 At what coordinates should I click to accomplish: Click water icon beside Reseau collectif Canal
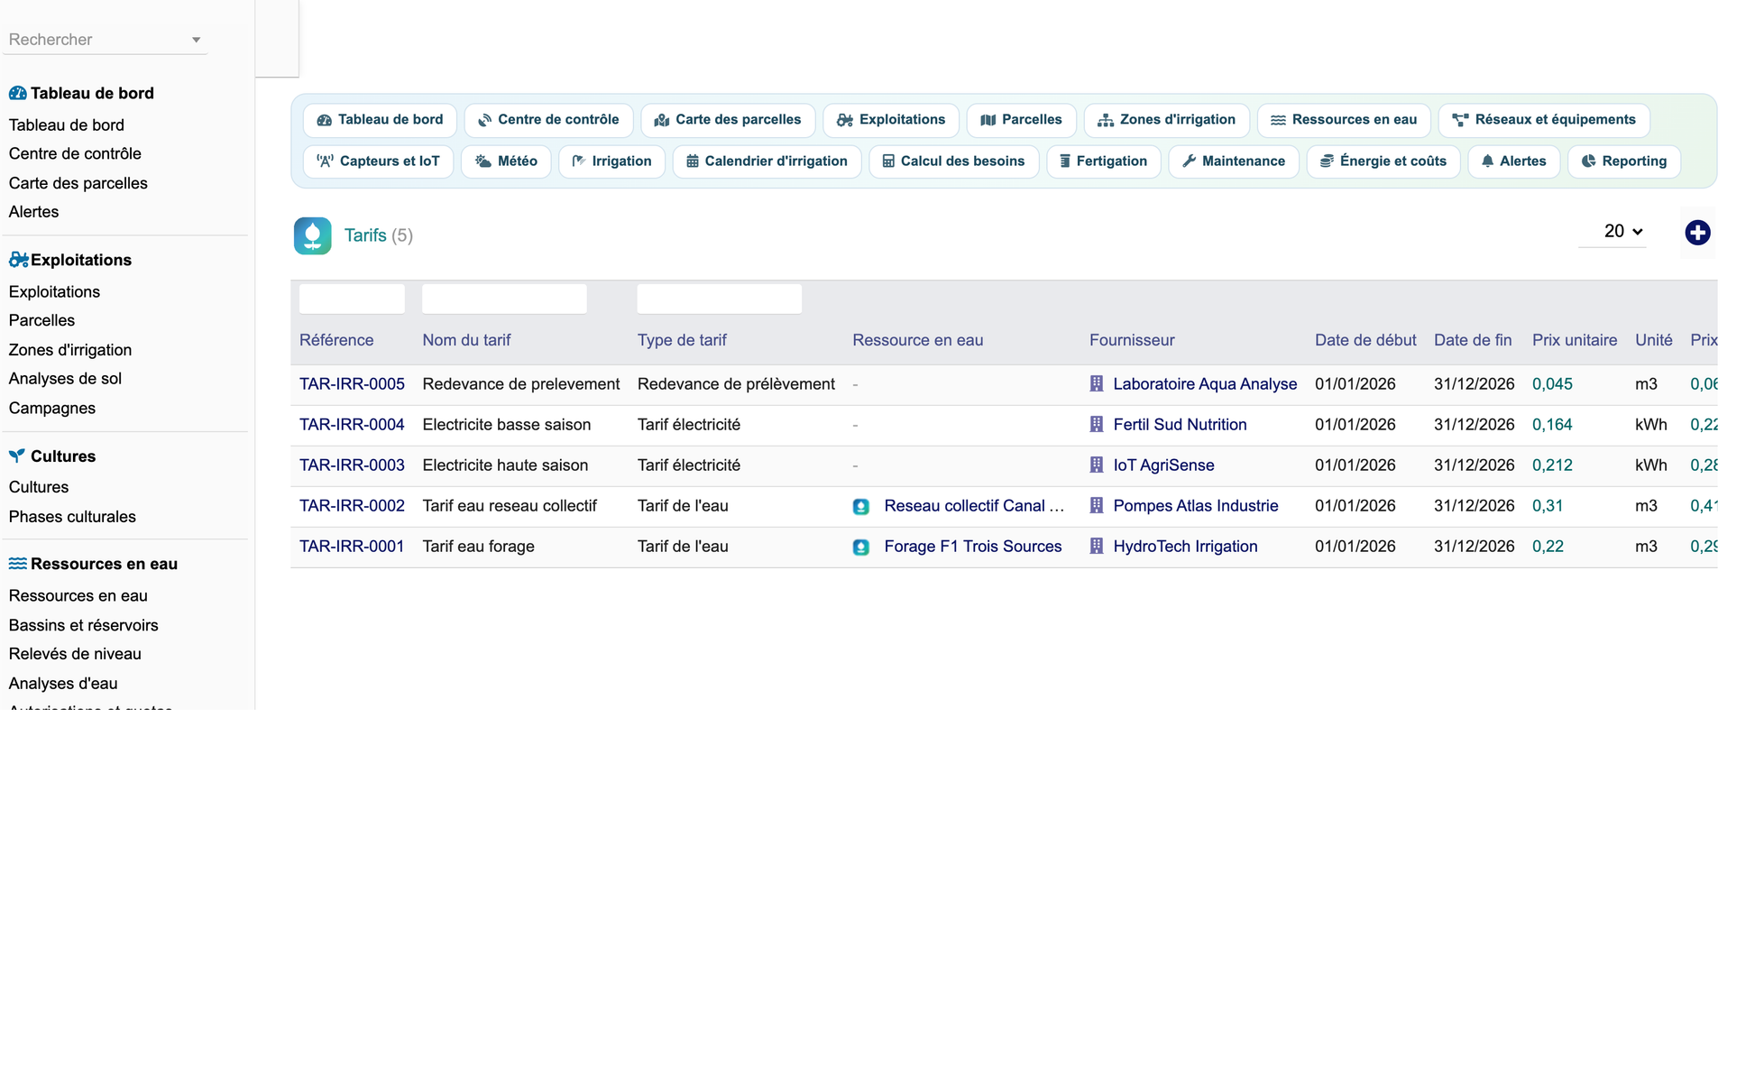pyautogui.click(x=861, y=507)
